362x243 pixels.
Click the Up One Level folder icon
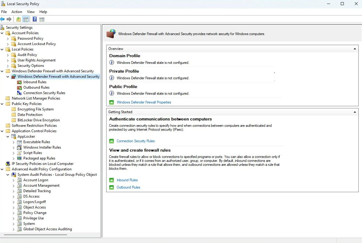click(19, 19)
